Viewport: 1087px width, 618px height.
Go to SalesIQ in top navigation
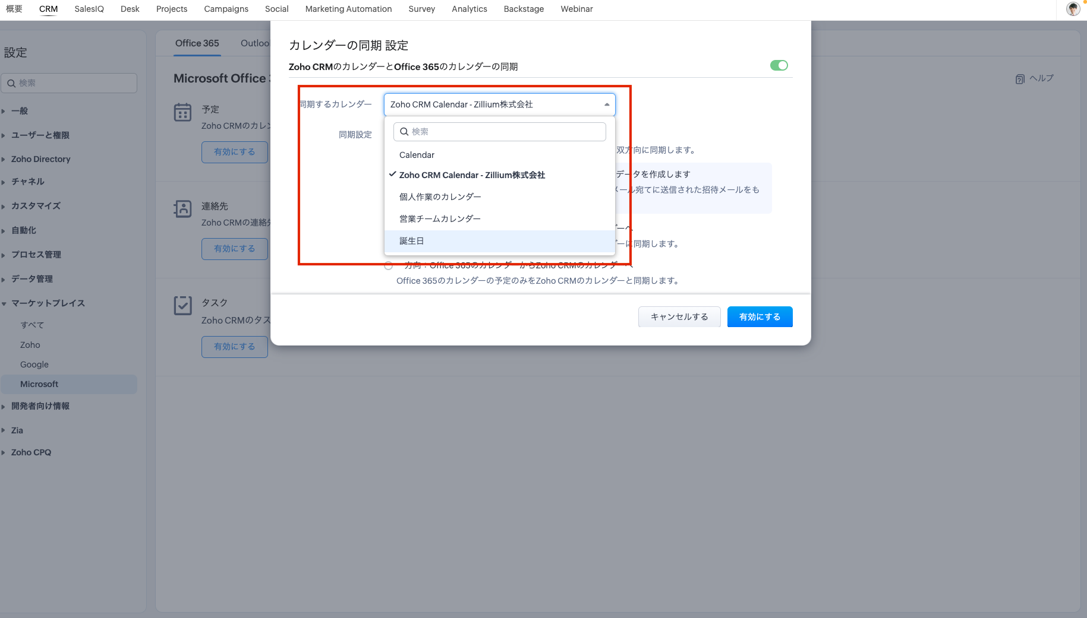click(x=89, y=9)
